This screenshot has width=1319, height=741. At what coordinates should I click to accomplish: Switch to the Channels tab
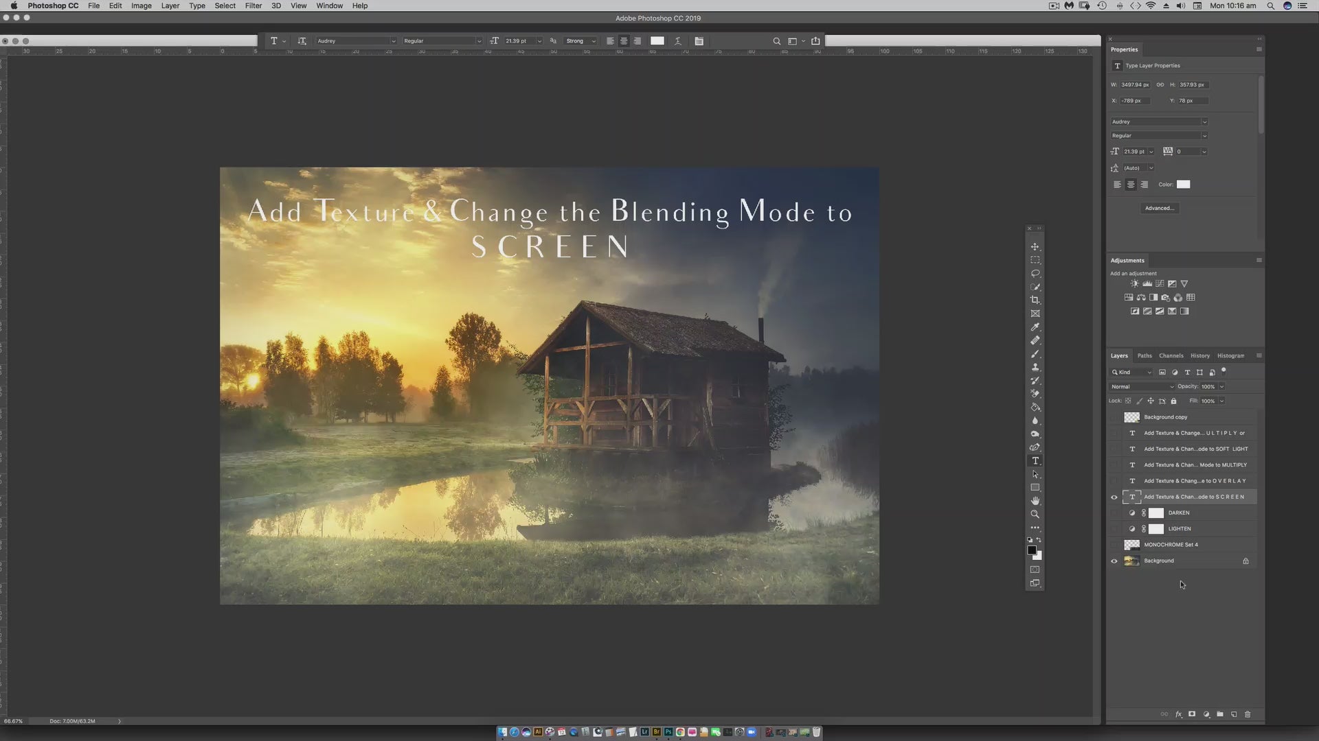tap(1171, 356)
